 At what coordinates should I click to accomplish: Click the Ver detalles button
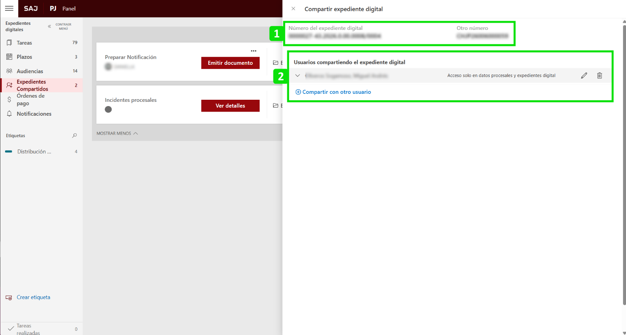(x=230, y=106)
